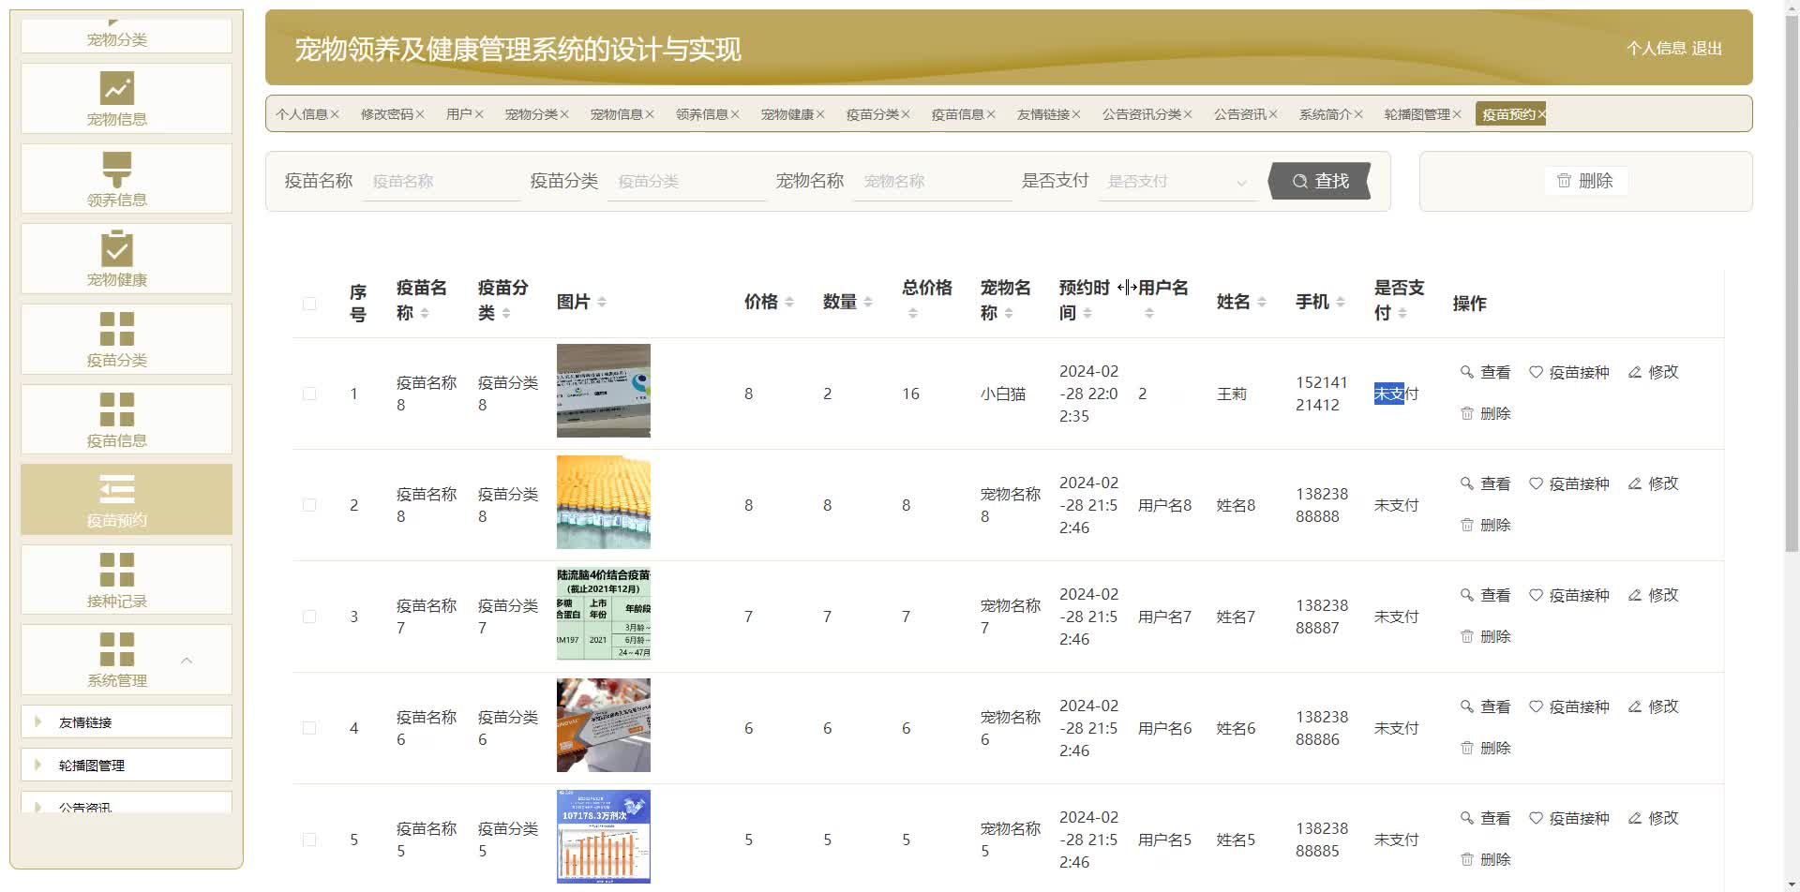Open the 宠物信息 chart icon in sidebar
Screen dimensions: 1800x892
[117, 89]
